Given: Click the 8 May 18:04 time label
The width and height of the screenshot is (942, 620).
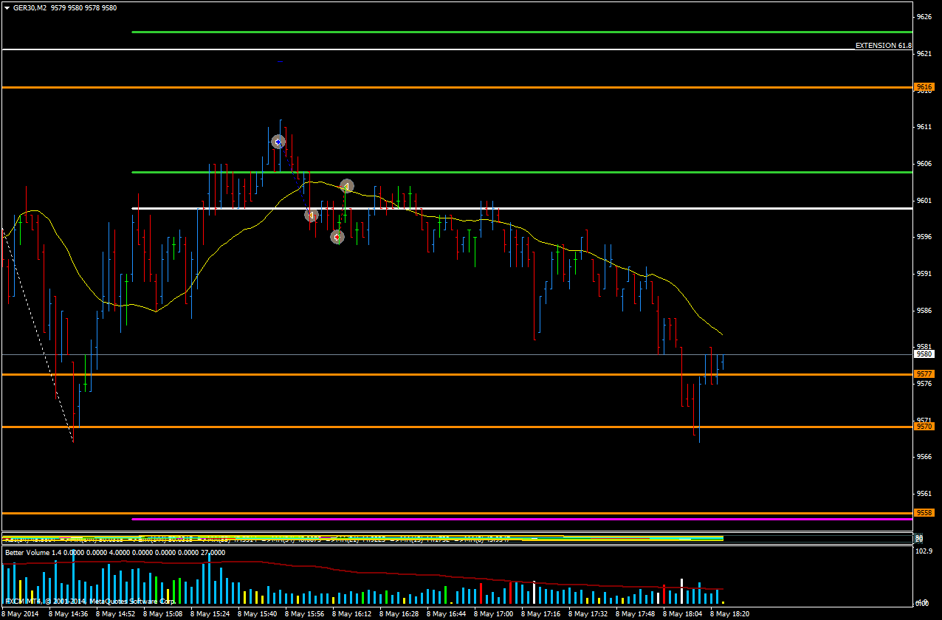Looking at the screenshot, I should [684, 613].
